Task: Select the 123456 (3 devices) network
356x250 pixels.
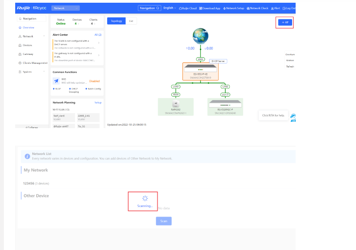Action: point(36,183)
